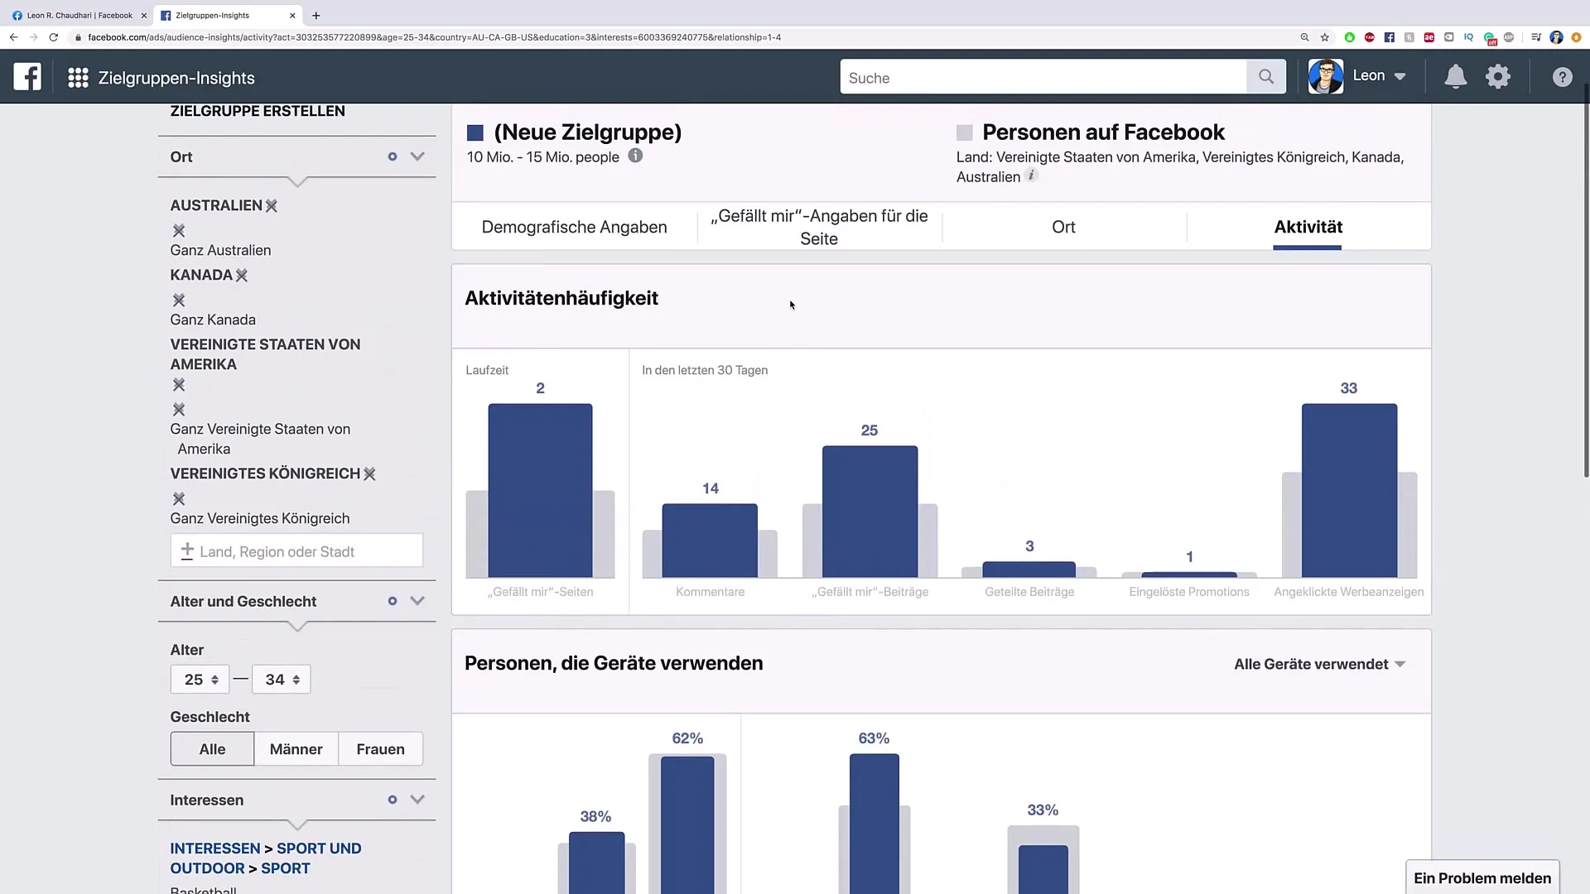The width and height of the screenshot is (1590, 894).
Task: Click Ein Problem melden button
Action: (1482, 877)
